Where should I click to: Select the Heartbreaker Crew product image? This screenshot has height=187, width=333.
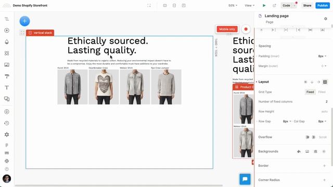pos(104,87)
